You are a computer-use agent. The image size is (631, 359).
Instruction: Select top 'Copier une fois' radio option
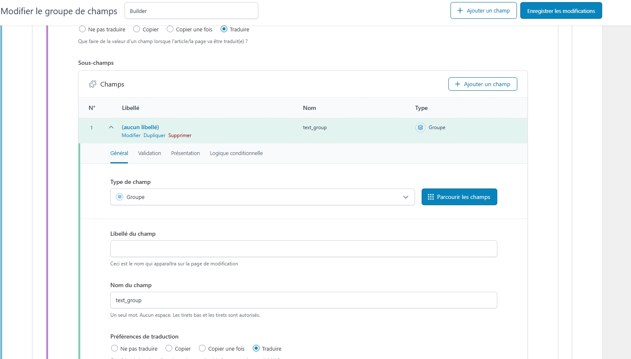pos(170,29)
